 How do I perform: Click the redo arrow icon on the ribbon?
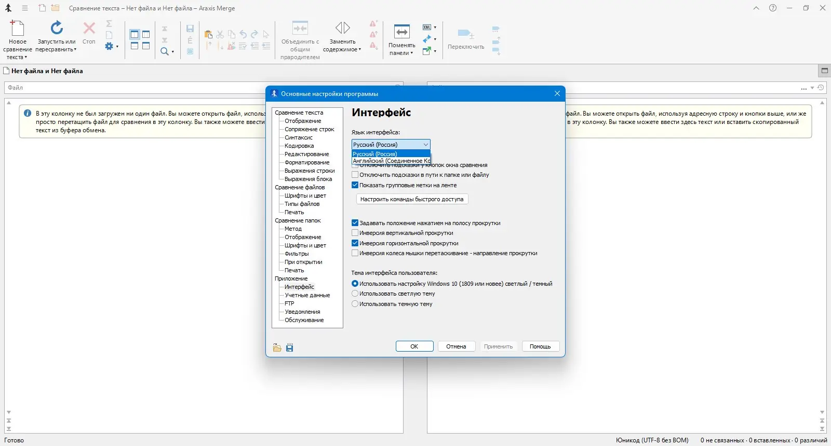[x=254, y=35]
